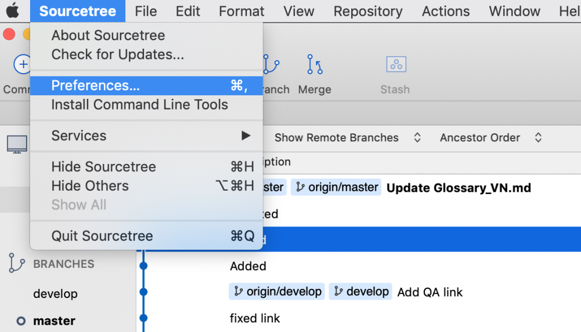The height and width of the screenshot is (332, 581).
Task: Click the develop branch tag in commit list
Action: pyautogui.click(x=360, y=292)
